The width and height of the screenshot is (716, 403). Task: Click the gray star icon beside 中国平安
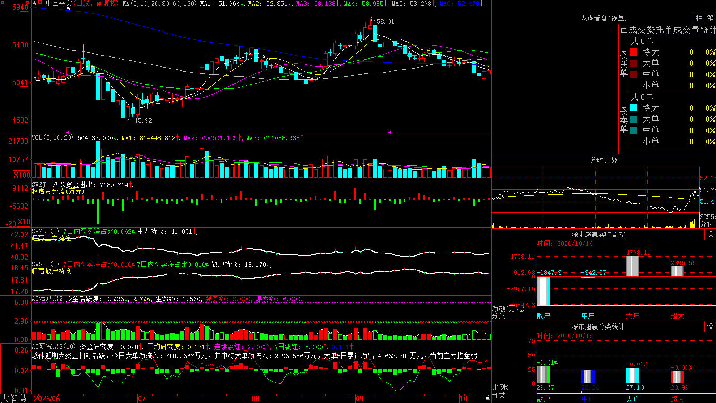(x=35, y=4)
